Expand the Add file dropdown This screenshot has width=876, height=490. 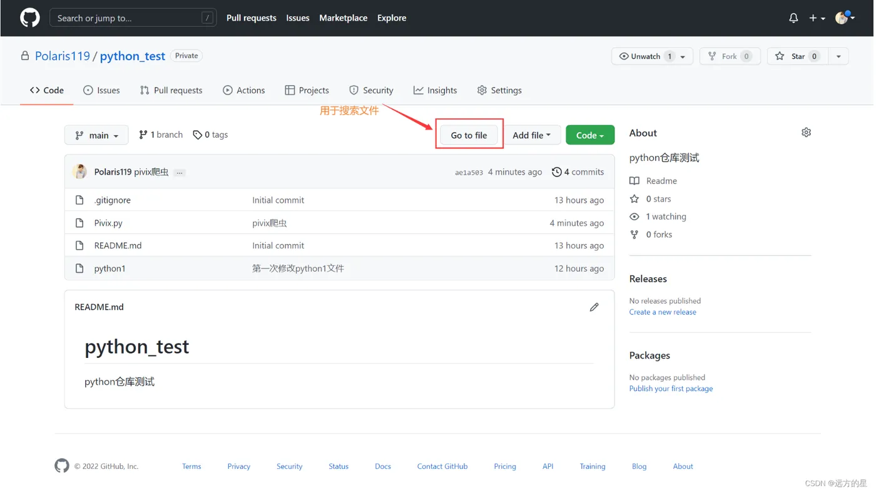[x=532, y=135]
